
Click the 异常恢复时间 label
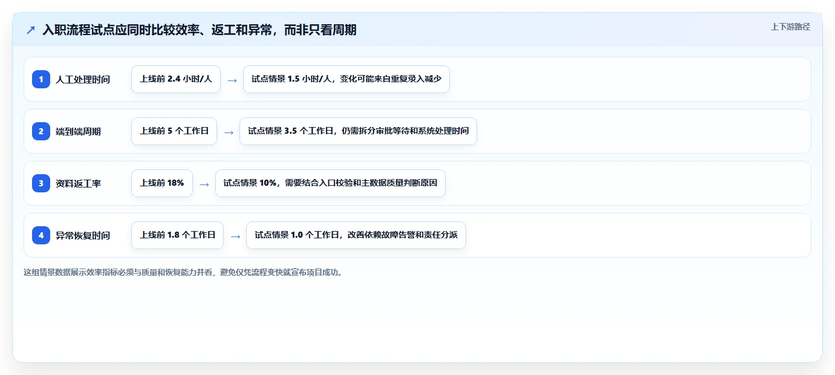coord(83,235)
